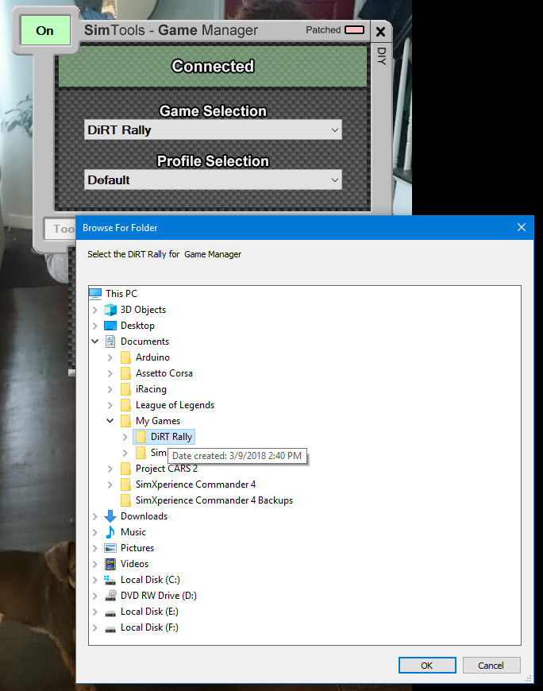This screenshot has width=543, height=691.
Task: Select SimXperience Commander 4 Backups folder
Action: pyautogui.click(x=214, y=500)
